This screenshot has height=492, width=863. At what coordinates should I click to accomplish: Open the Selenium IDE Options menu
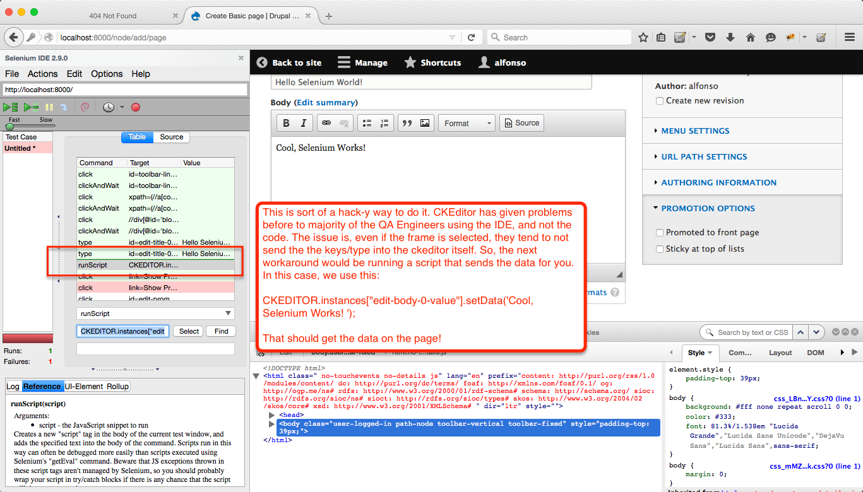pyautogui.click(x=107, y=74)
